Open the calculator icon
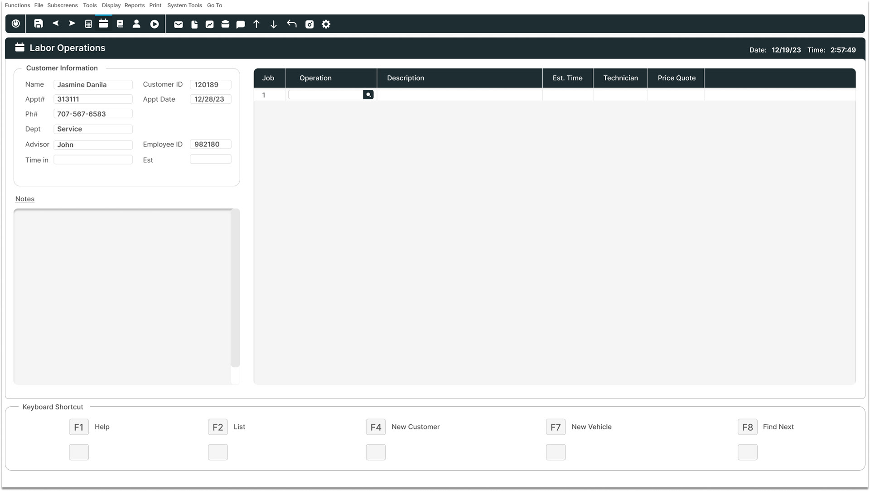This screenshot has width=870, height=491. click(x=88, y=24)
